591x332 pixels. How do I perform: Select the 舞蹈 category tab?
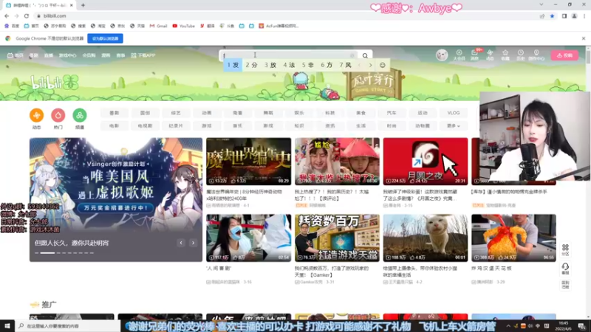[x=268, y=113]
